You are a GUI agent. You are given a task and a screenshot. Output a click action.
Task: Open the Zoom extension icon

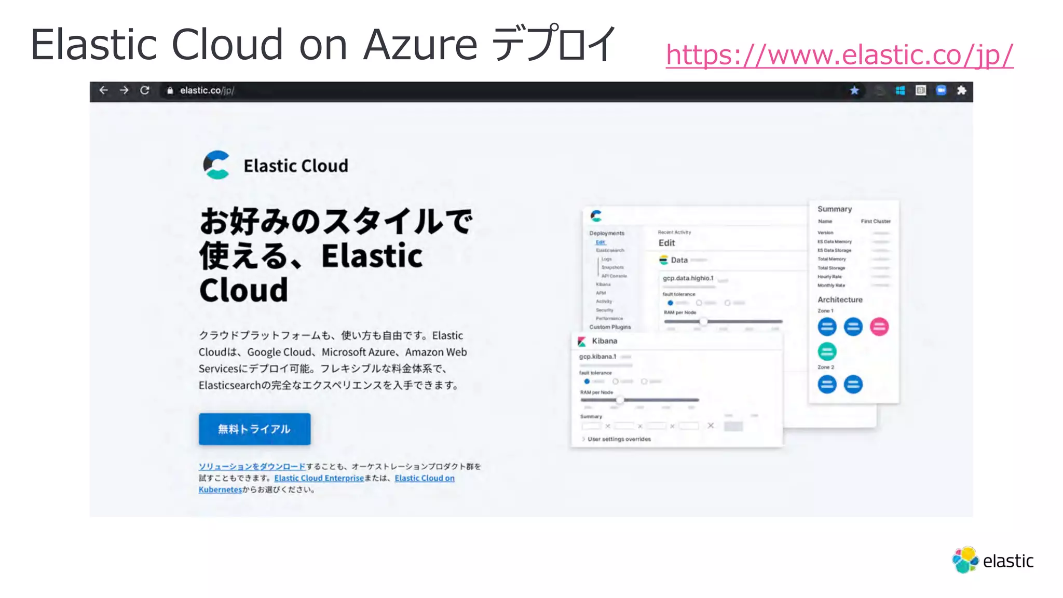pos(941,90)
